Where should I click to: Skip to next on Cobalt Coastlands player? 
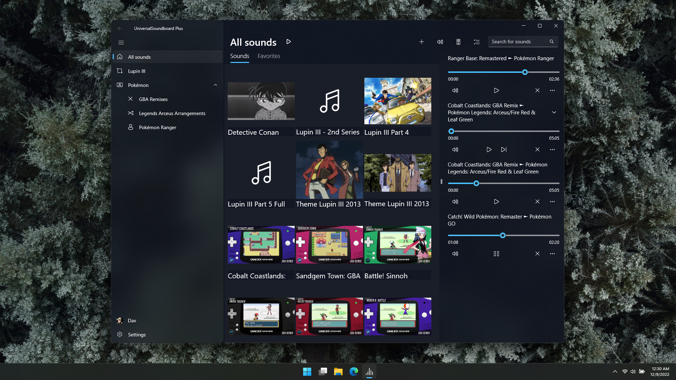[504, 149]
